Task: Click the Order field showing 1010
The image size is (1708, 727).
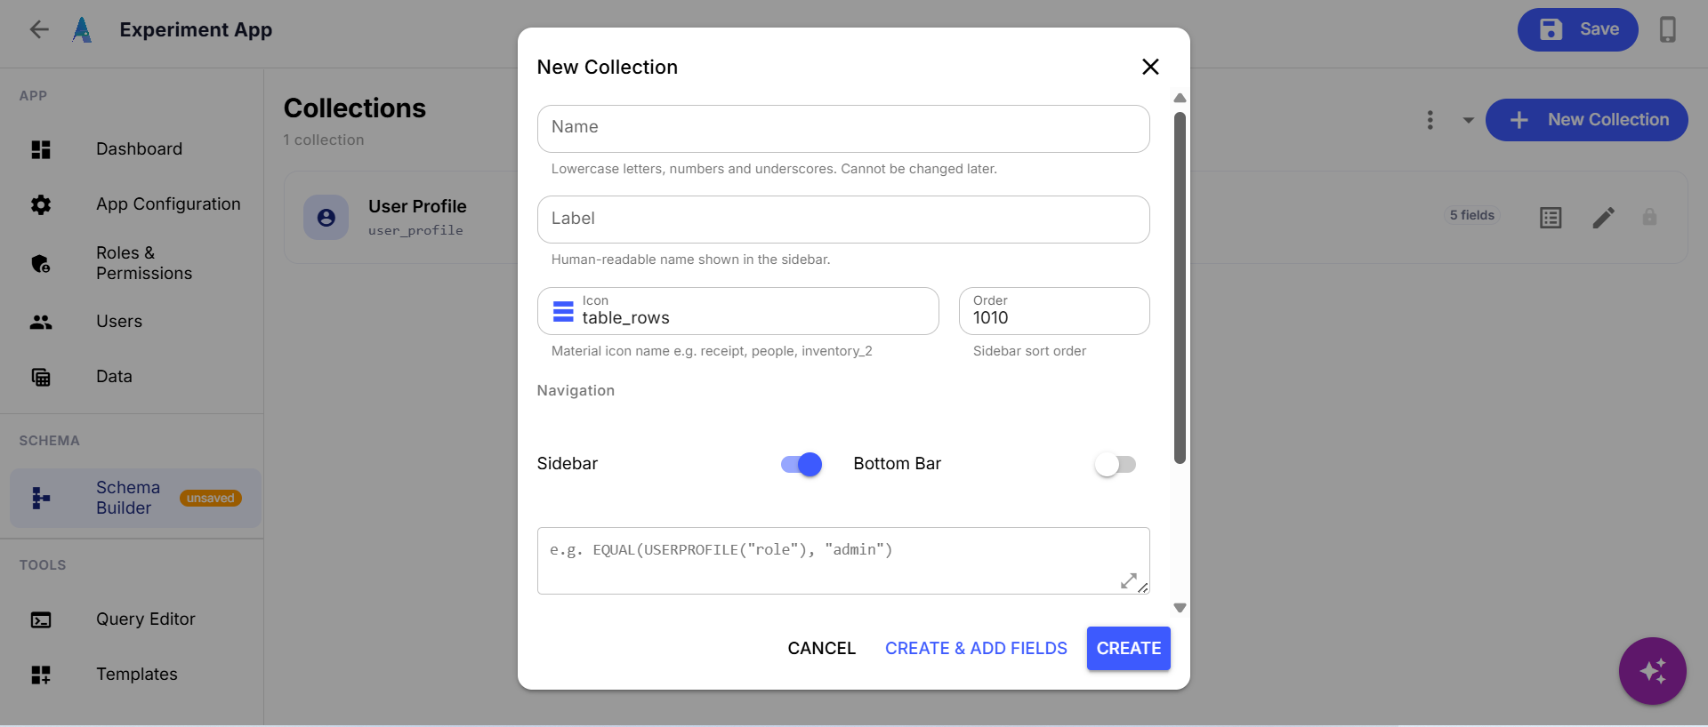Action: pyautogui.click(x=1054, y=311)
